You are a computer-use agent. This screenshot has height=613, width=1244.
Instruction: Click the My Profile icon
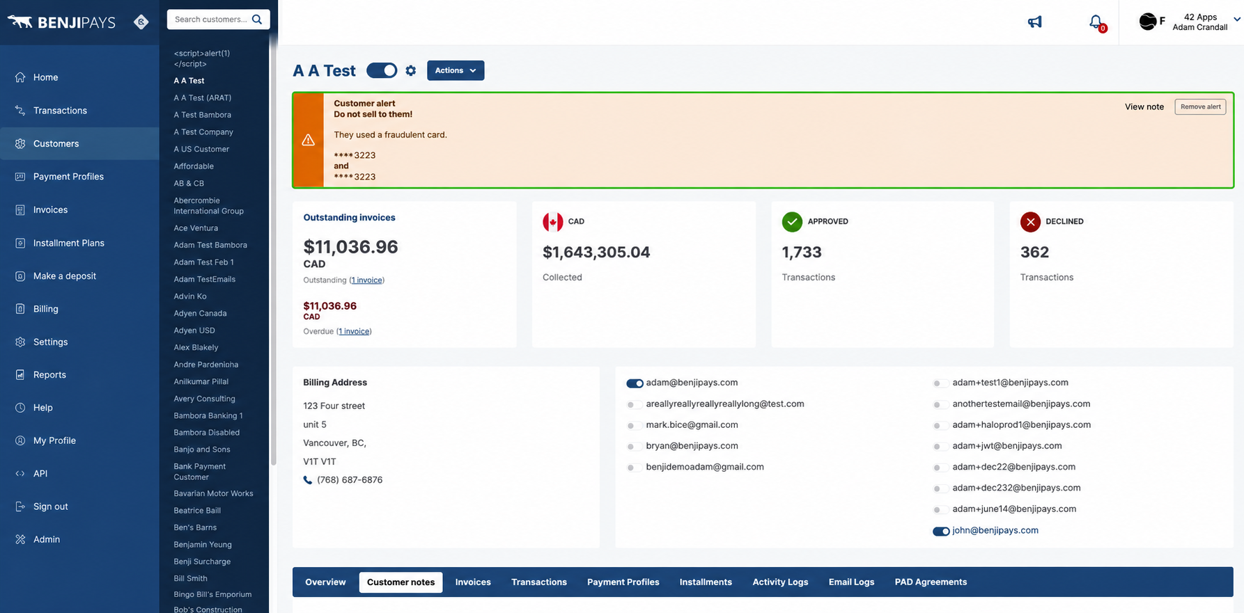20,440
